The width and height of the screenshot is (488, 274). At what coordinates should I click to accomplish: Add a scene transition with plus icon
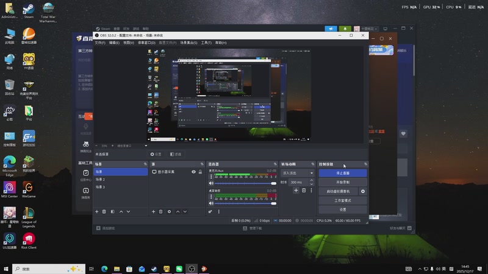pyautogui.click(x=296, y=191)
